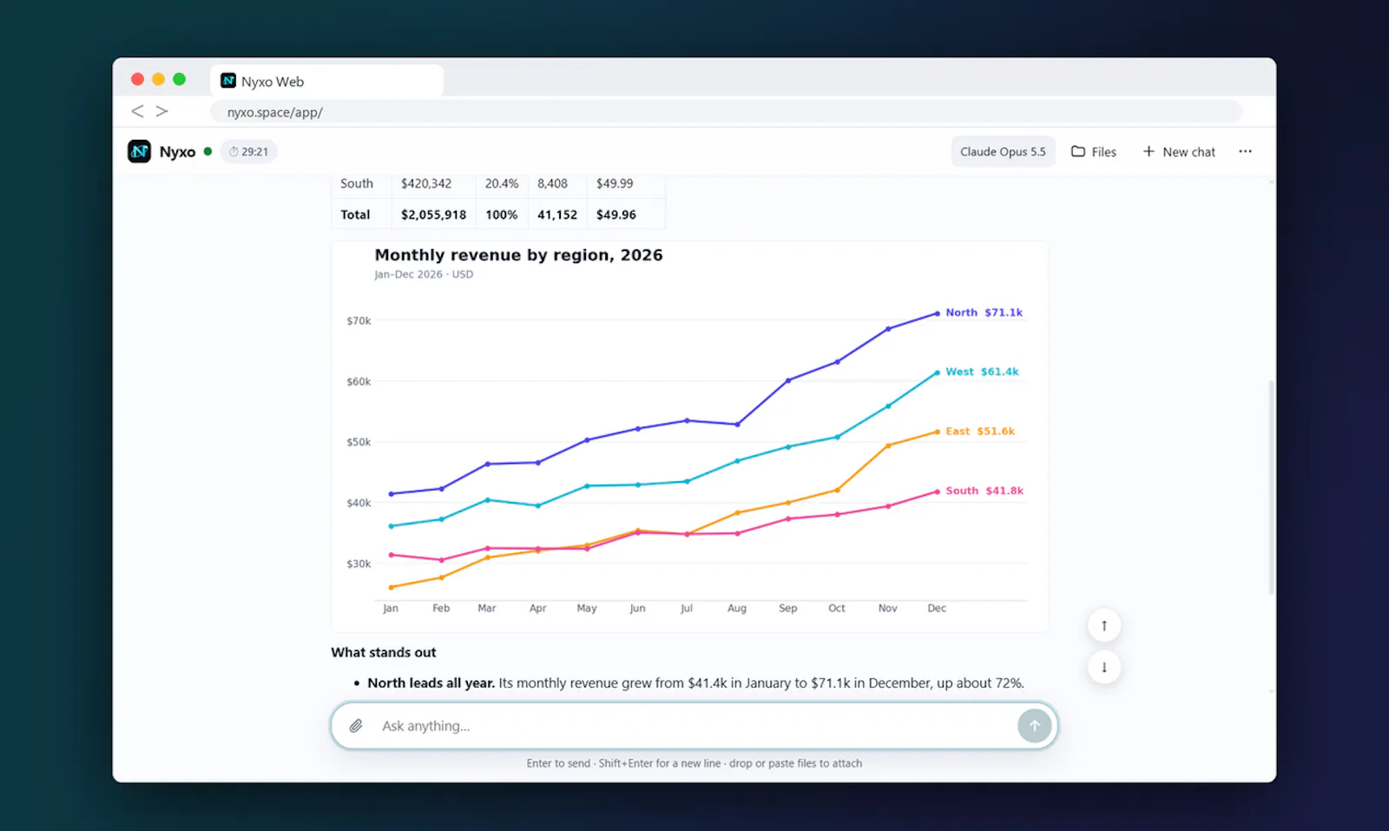Open the Claude Opus 5.5 model selector
The width and height of the screenshot is (1389, 831).
tap(1003, 151)
